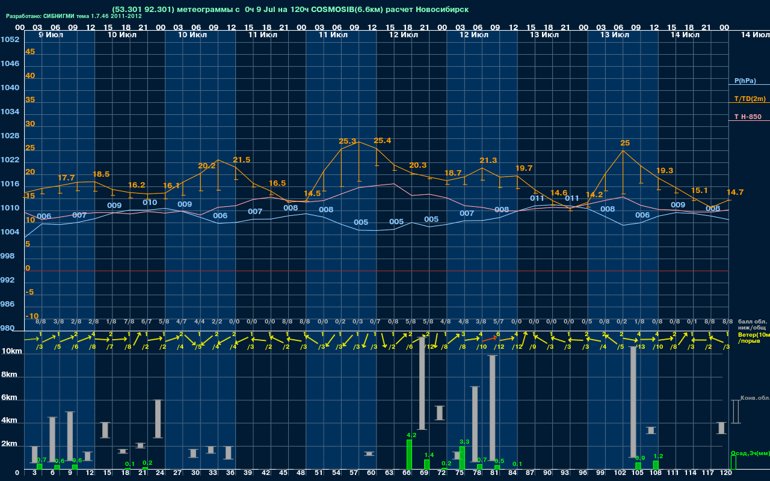
Task: Click the convective cloud legend symbol beside Конв.обл.
Action: 736,411
